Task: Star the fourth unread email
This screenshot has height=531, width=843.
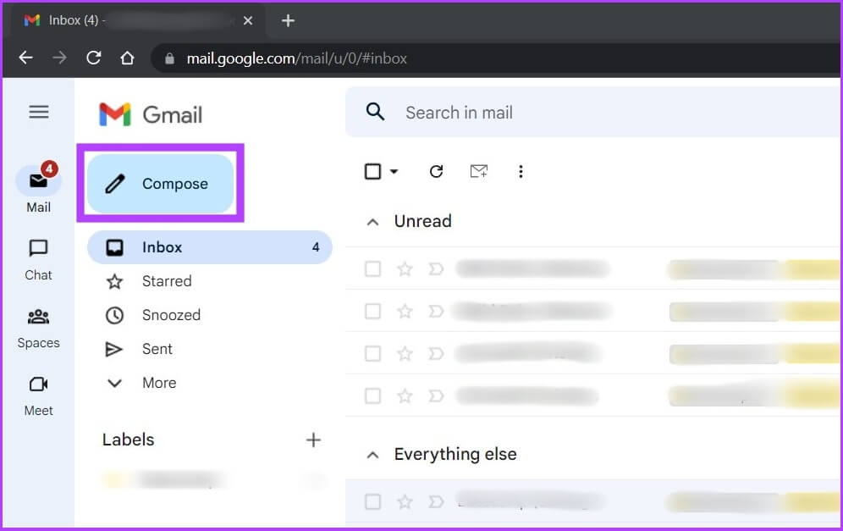Action: [405, 396]
